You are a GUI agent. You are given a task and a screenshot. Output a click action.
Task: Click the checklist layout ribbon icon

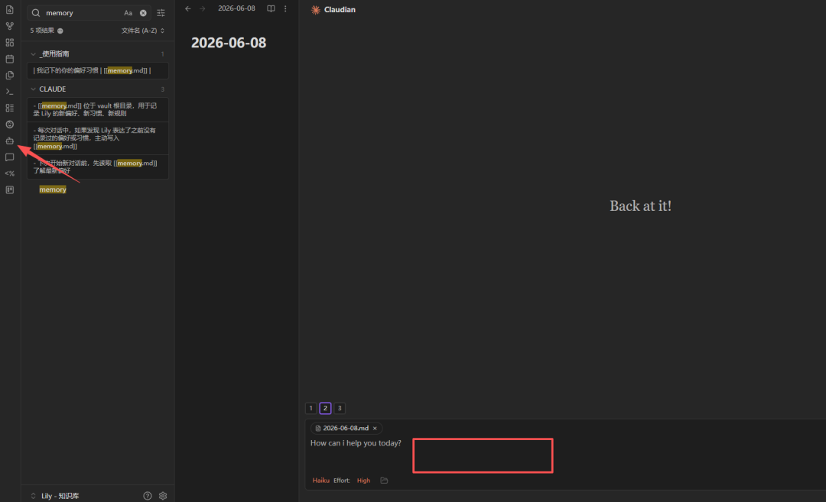tap(9, 108)
